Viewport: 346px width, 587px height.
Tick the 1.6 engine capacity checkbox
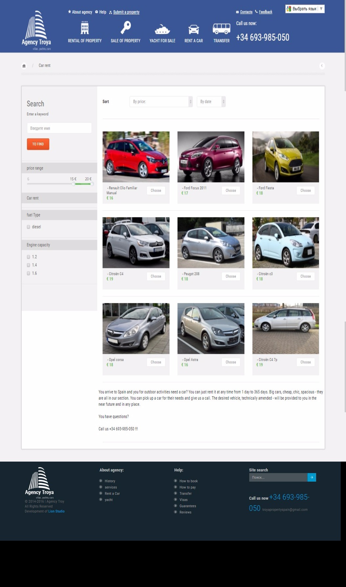click(x=29, y=273)
